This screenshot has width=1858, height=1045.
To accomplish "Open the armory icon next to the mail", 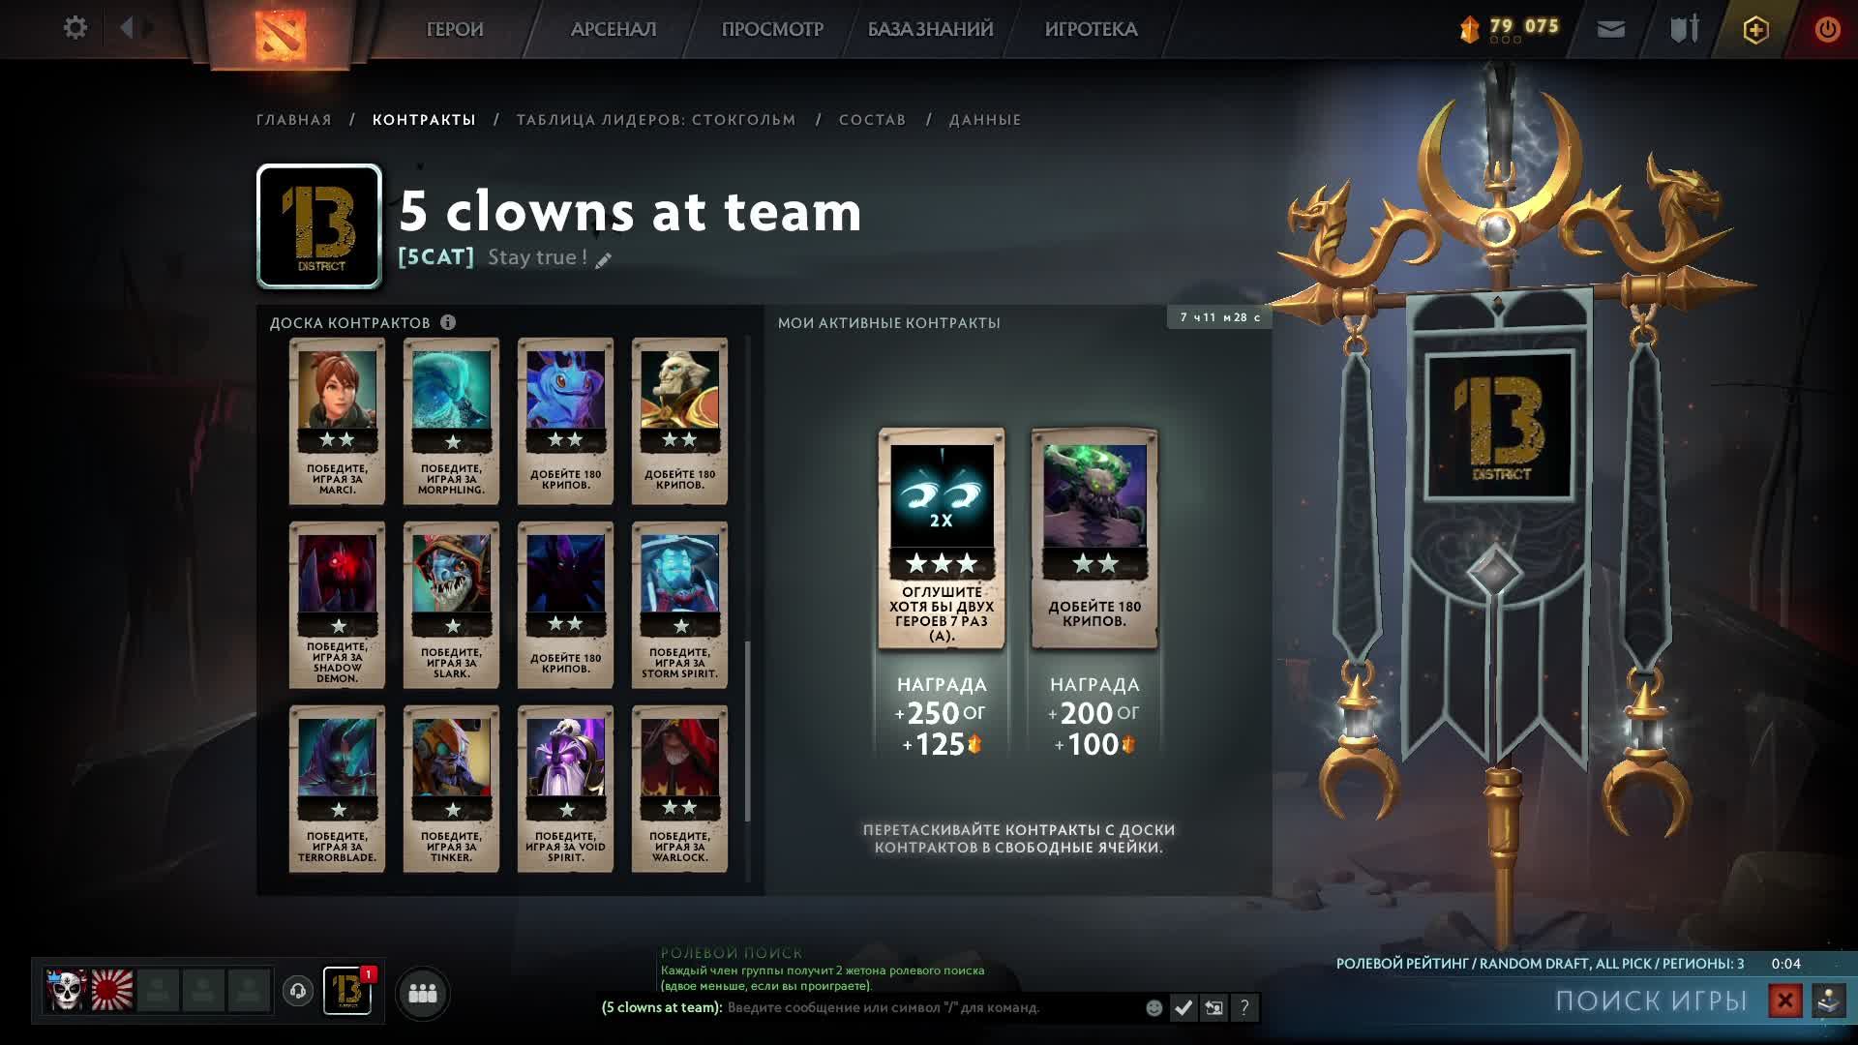I will click(x=1684, y=29).
